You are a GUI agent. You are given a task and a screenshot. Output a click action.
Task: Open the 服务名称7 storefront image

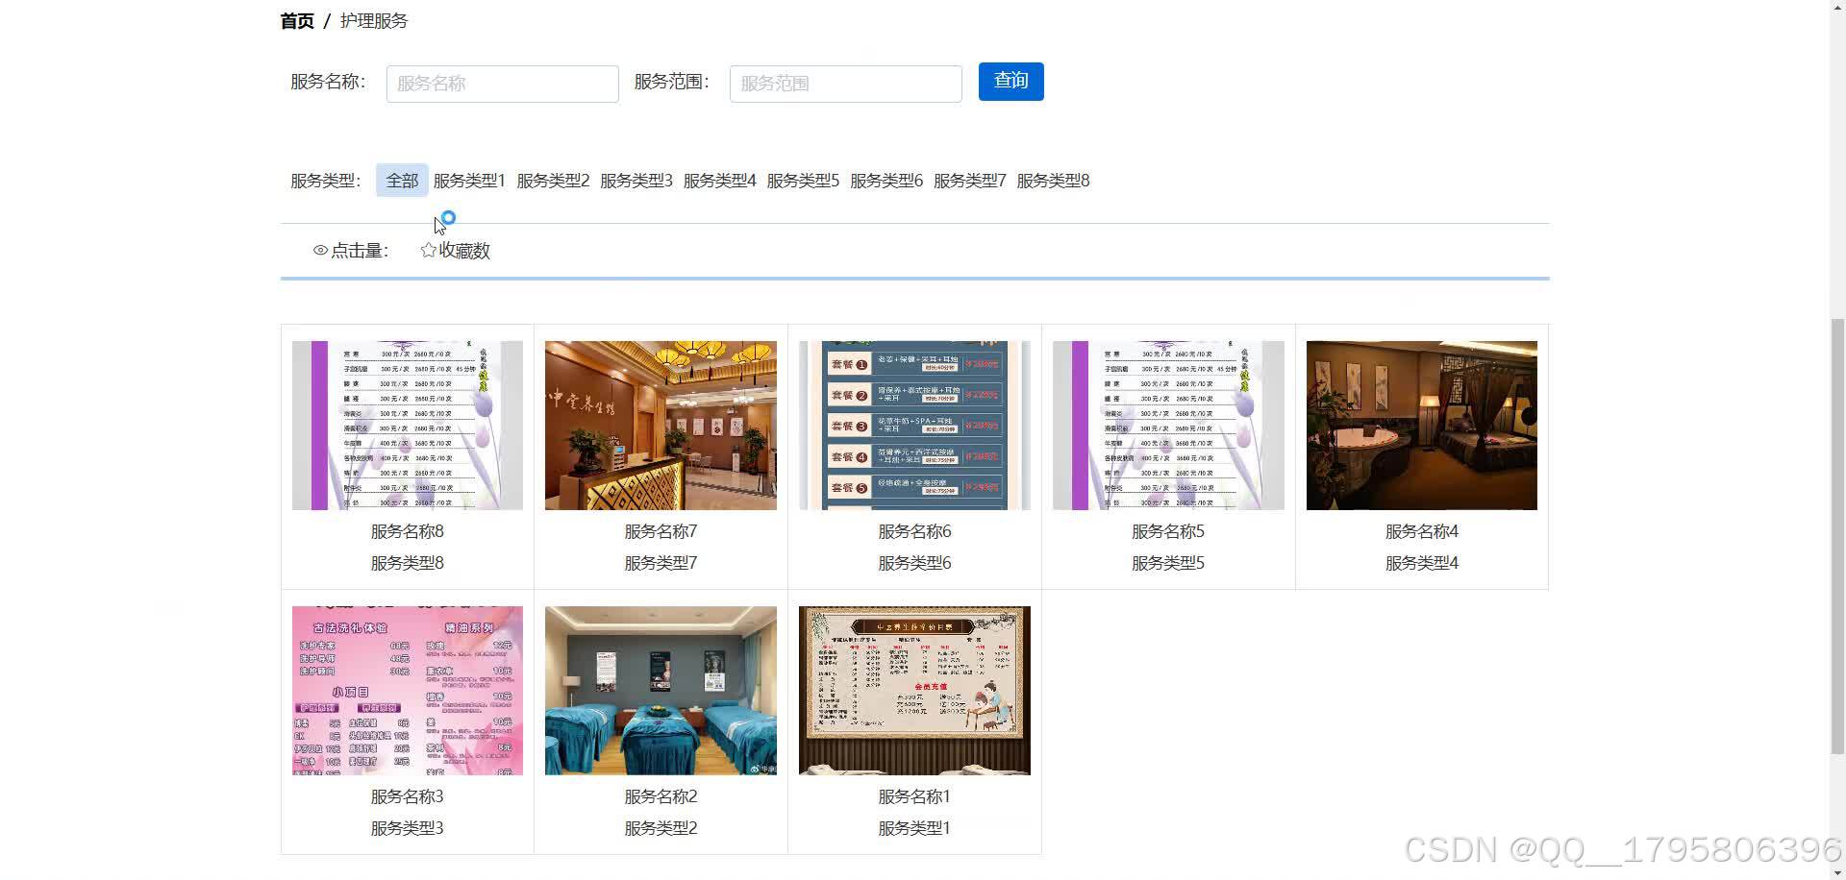click(660, 425)
